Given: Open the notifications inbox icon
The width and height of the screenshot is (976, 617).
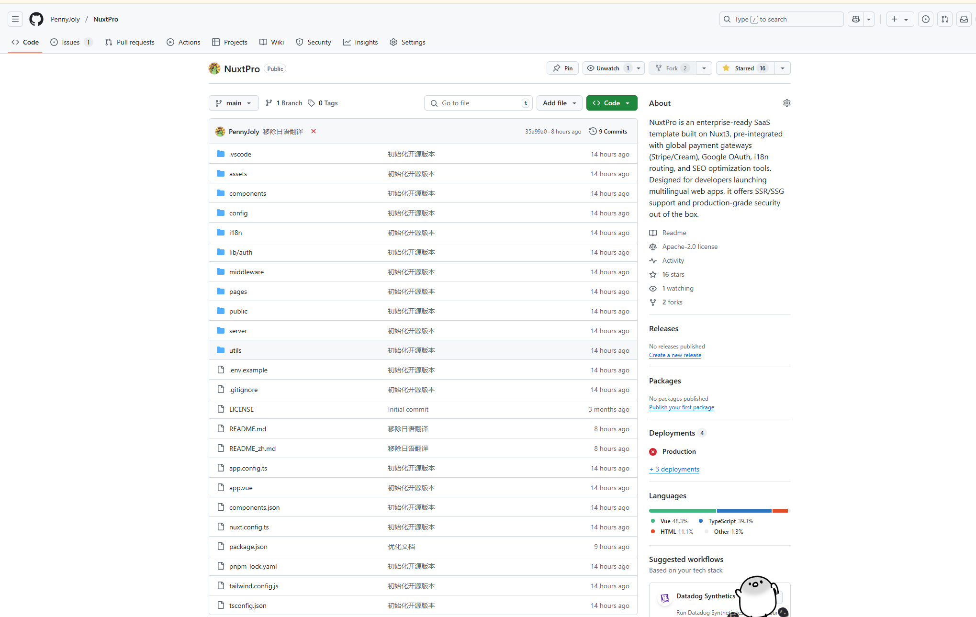Looking at the screenshot, I should click(x=964, y=19).
